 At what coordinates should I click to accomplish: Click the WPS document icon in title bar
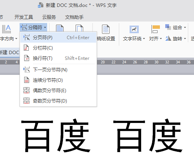pyautogui.click(x=41, y=5)
